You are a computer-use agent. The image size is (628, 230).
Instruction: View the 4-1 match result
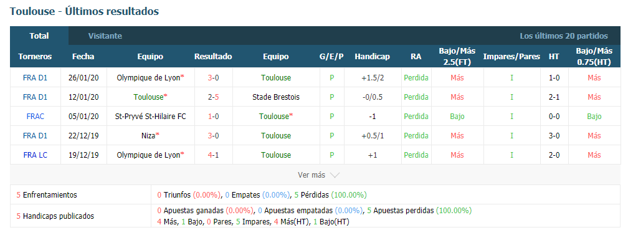coord(213,155)
